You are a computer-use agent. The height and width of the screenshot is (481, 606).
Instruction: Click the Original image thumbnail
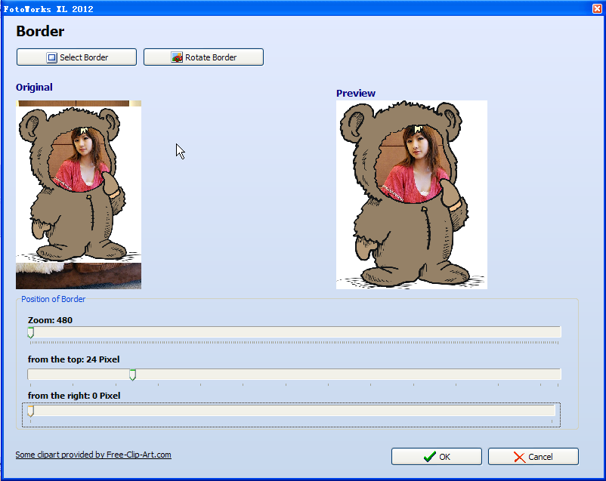(79, 194)
